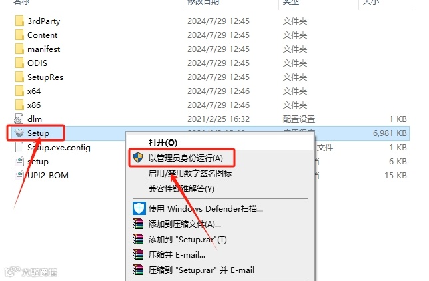Click the Content folder icon

(x=19, y=35)
